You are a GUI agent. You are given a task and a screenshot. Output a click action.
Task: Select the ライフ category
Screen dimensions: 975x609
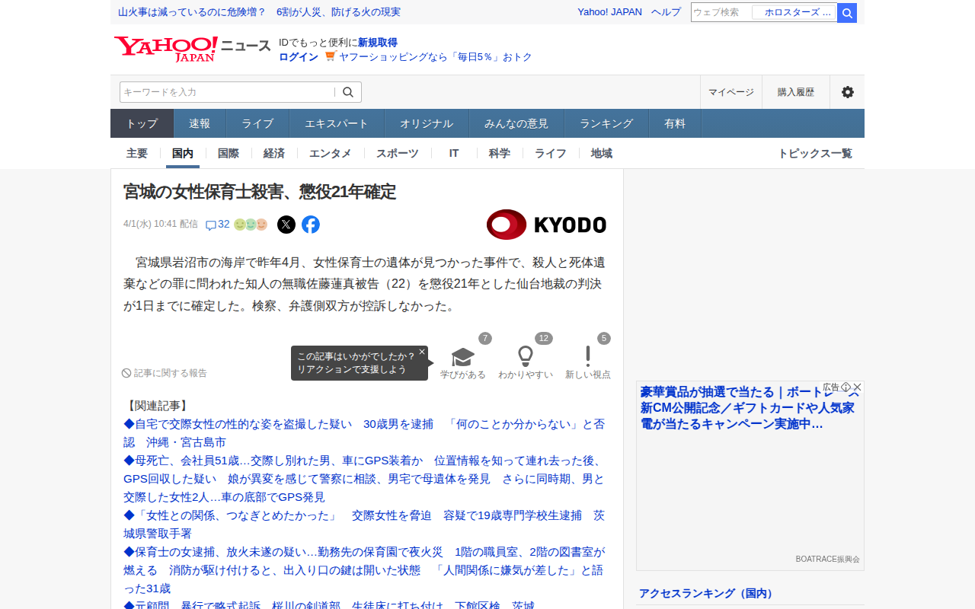(551, 153)
